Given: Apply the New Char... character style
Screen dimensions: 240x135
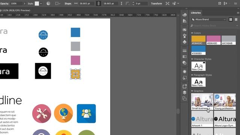Looking at the screenshot, I should click(198, 66).
